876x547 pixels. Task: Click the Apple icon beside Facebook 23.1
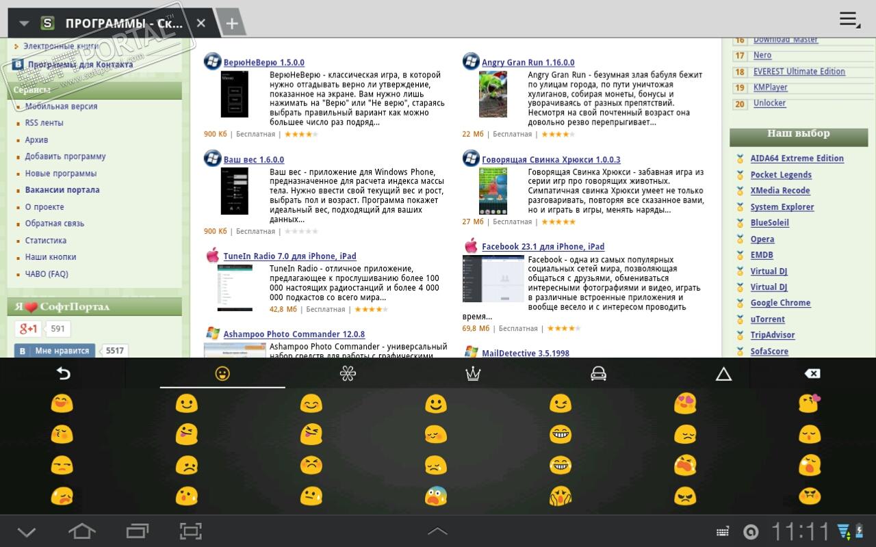tap(471, 246)
